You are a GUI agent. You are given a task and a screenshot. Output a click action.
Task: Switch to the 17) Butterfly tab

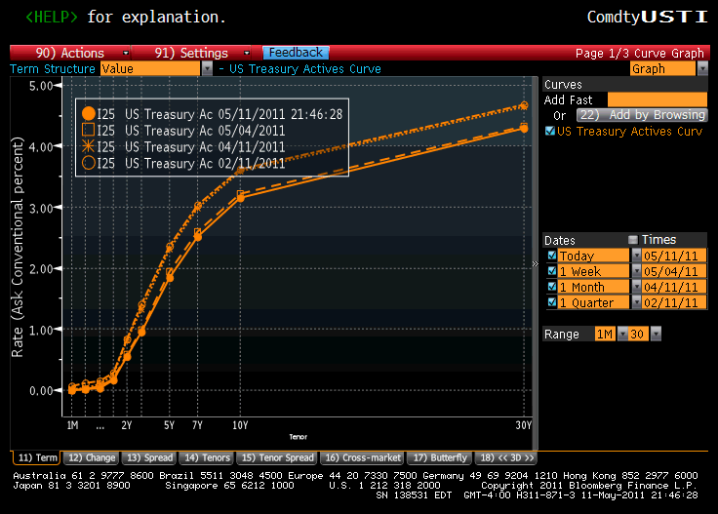tap(439, 457)
